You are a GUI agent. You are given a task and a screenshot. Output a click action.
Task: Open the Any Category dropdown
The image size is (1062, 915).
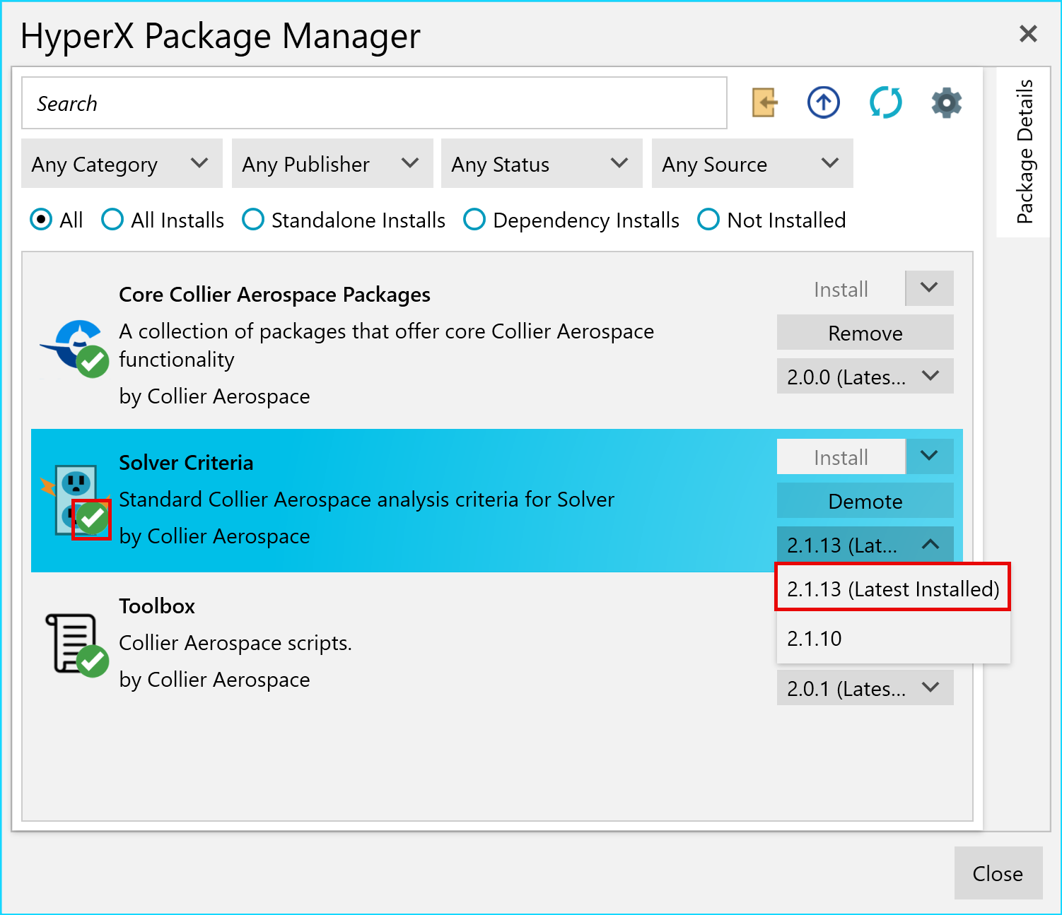coord(122,164)
